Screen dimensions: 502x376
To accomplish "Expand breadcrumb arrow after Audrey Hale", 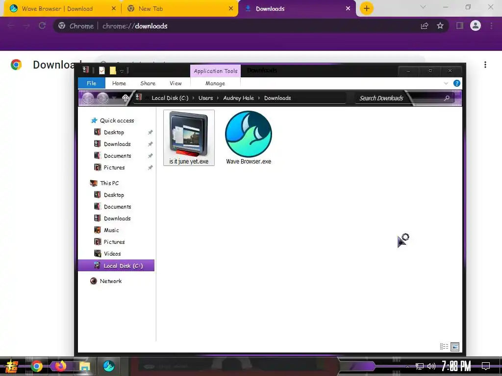I will (259, 98).
